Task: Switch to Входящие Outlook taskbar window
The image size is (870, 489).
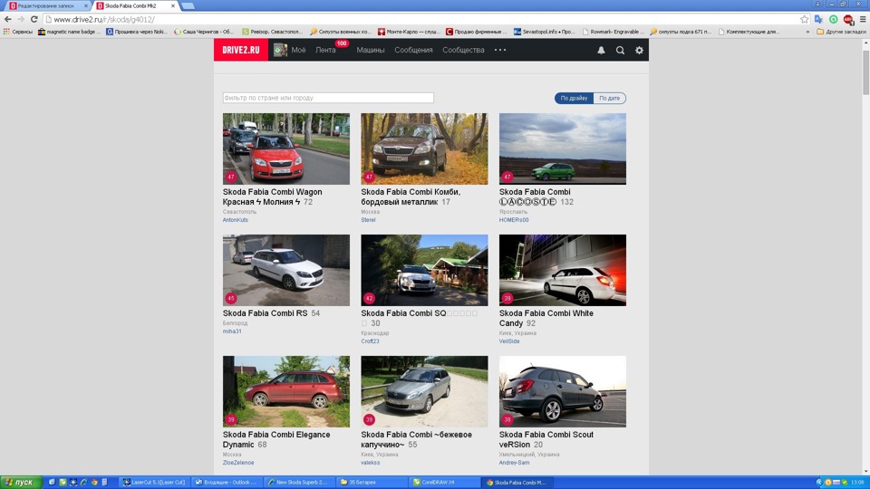Action: click(226, 483)
